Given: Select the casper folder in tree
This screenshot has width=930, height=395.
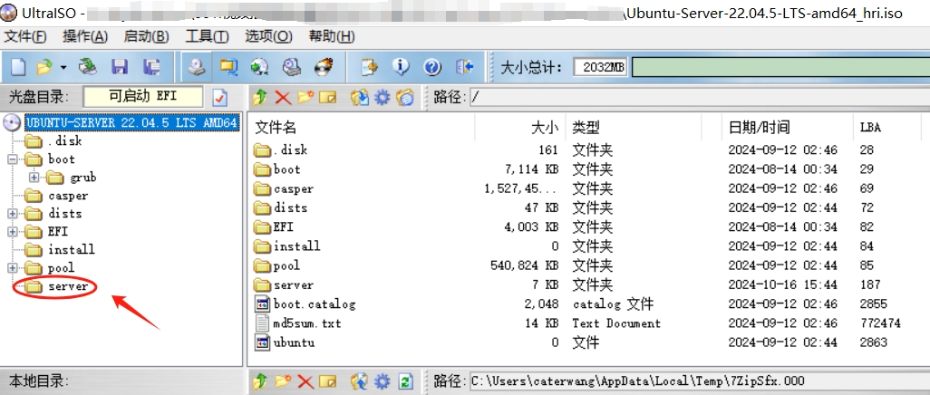Looking at the screenshot, I should 68,196.
